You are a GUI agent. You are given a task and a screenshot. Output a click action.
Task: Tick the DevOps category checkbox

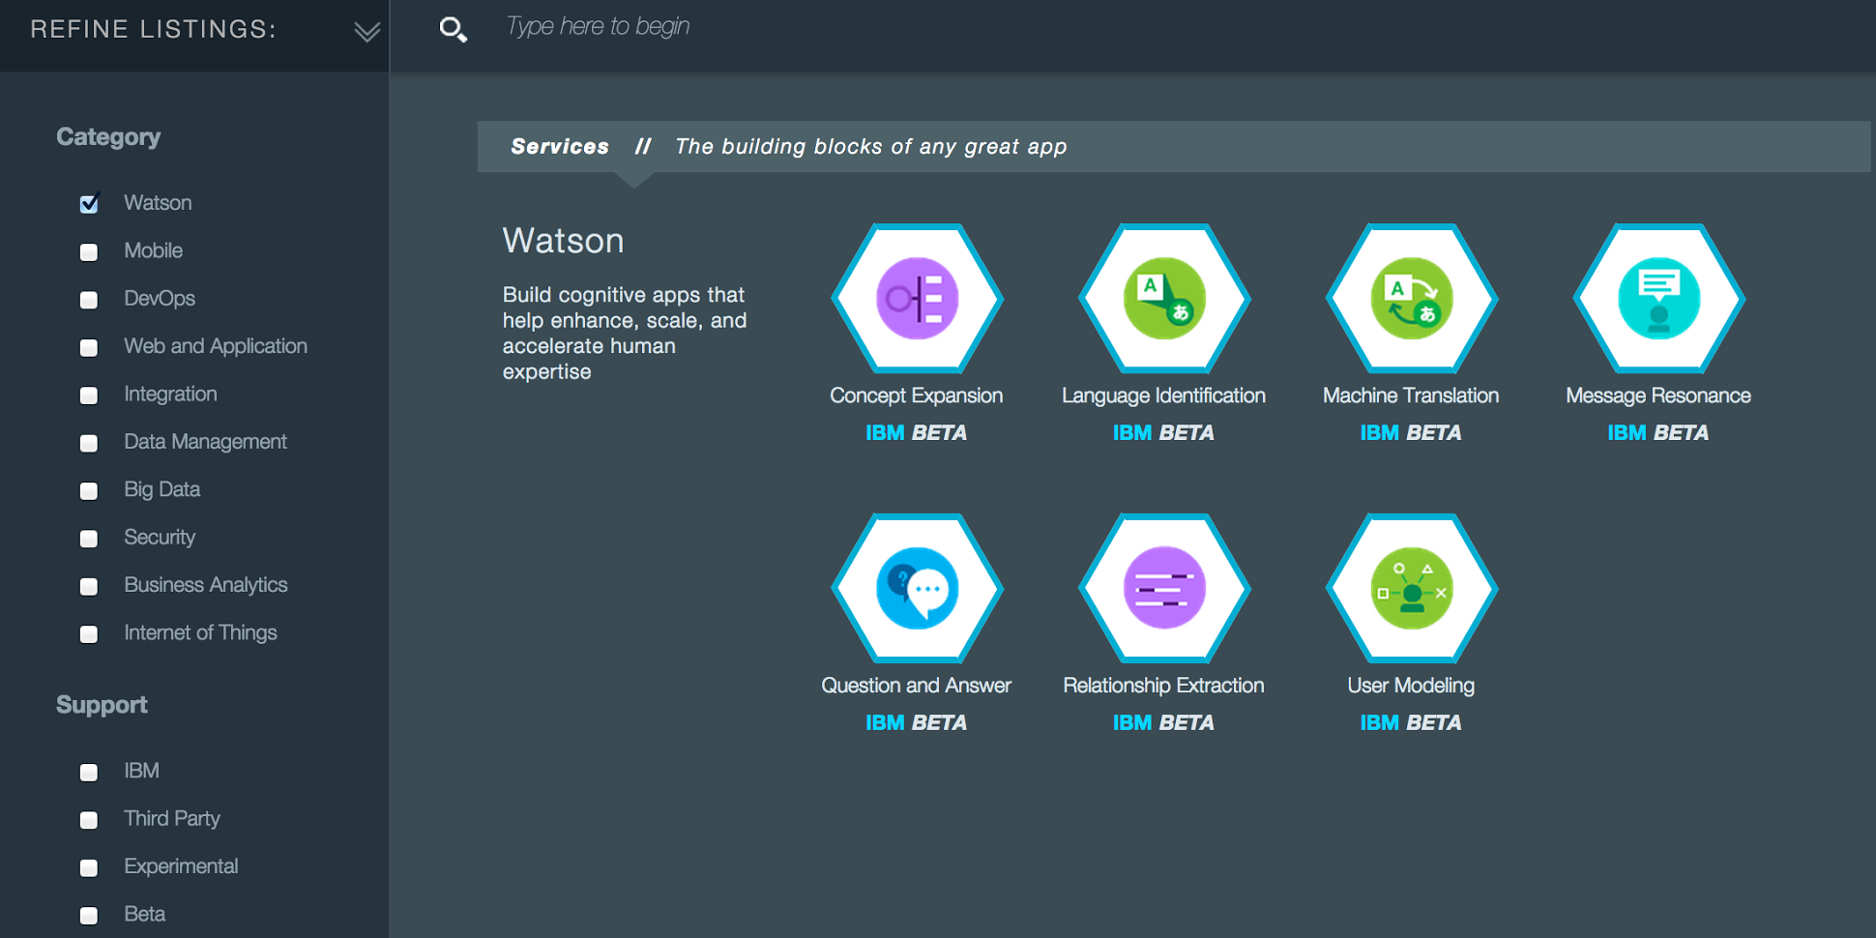coord(89,300)
